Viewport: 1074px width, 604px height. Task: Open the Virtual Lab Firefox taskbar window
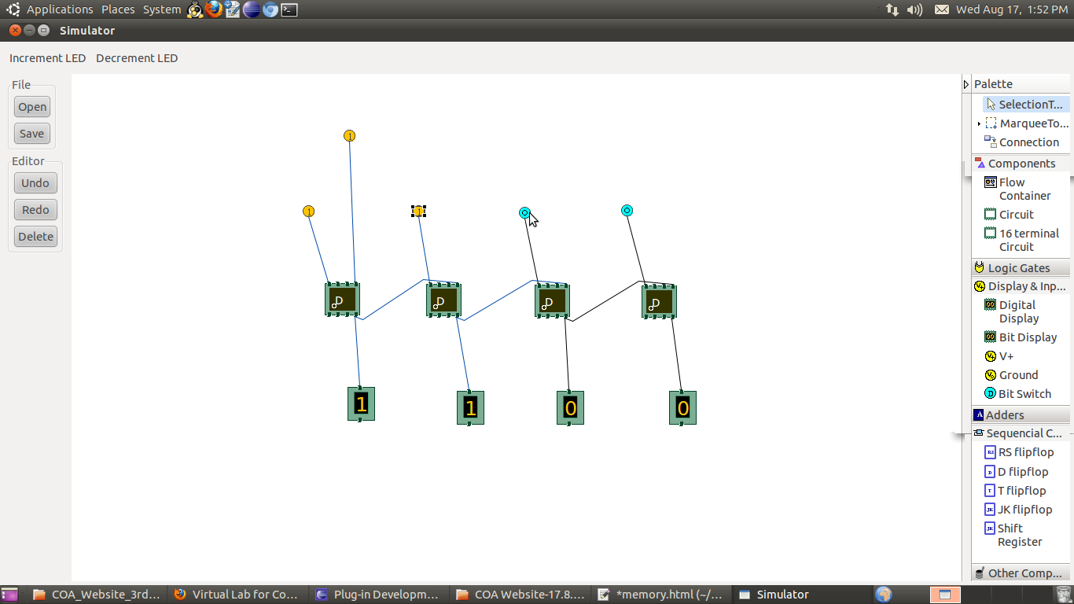236,595
